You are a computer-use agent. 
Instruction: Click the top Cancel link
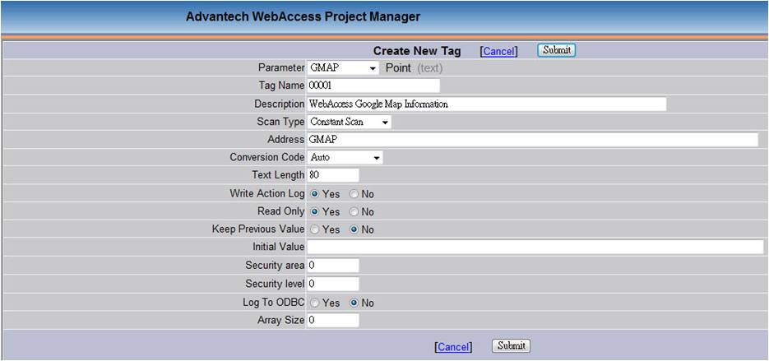tap(498, 51)
